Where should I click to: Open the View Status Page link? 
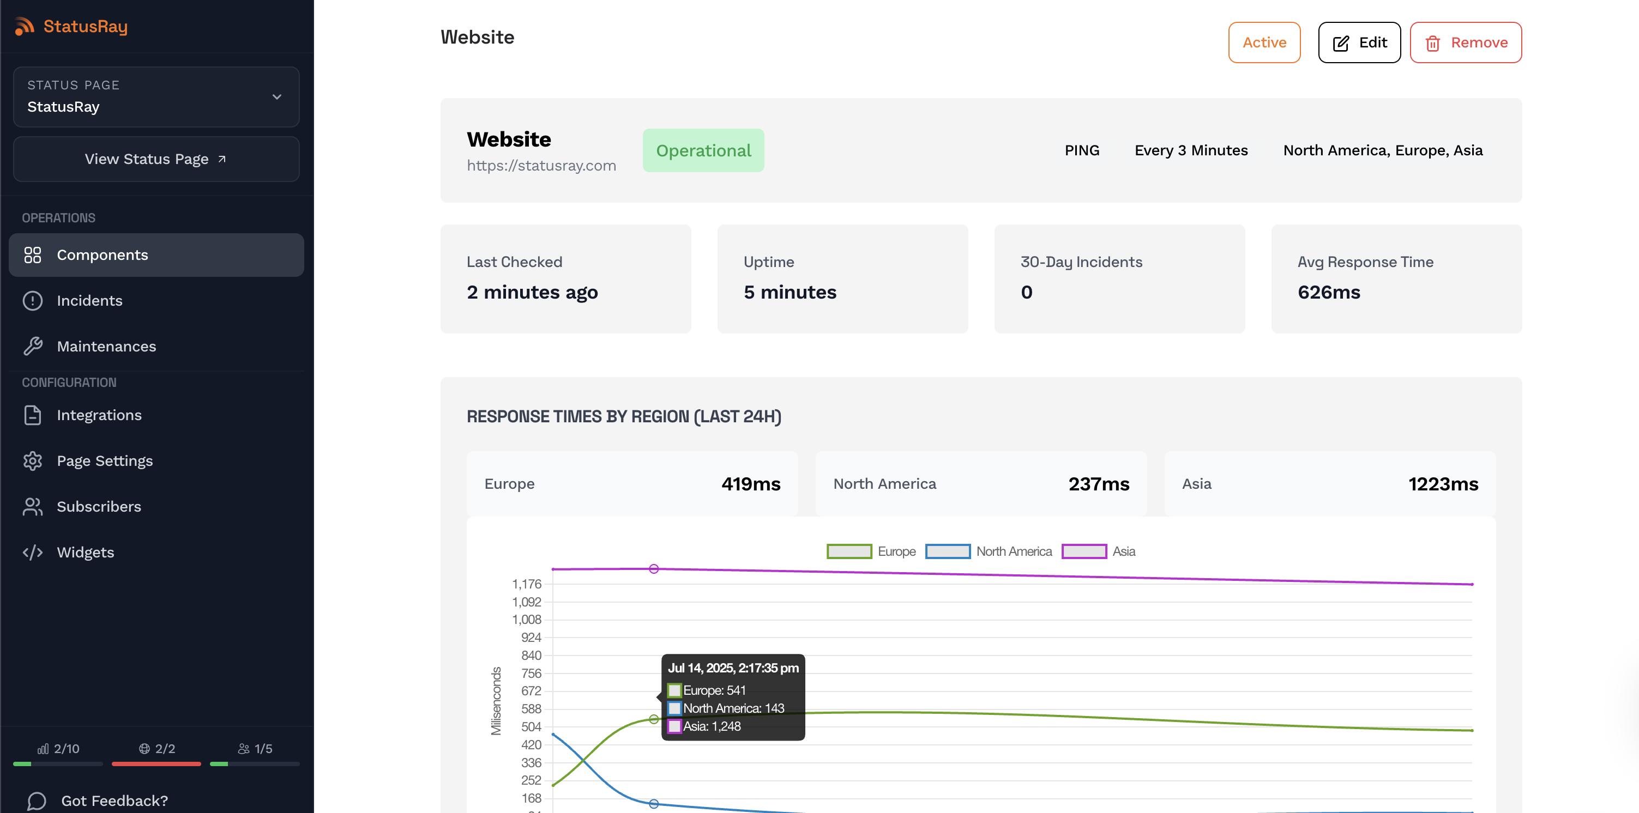(156, 159)
